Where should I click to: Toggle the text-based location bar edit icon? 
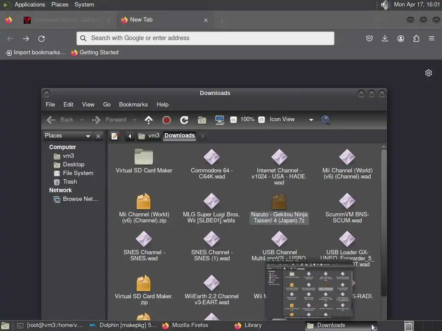click(x=114, y=136)
